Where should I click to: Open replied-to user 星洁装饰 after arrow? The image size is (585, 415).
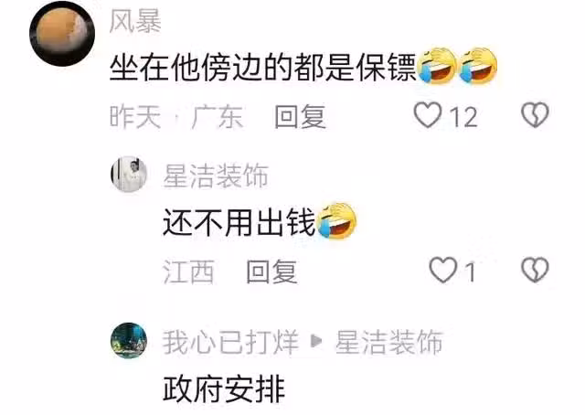coord(389,342)
